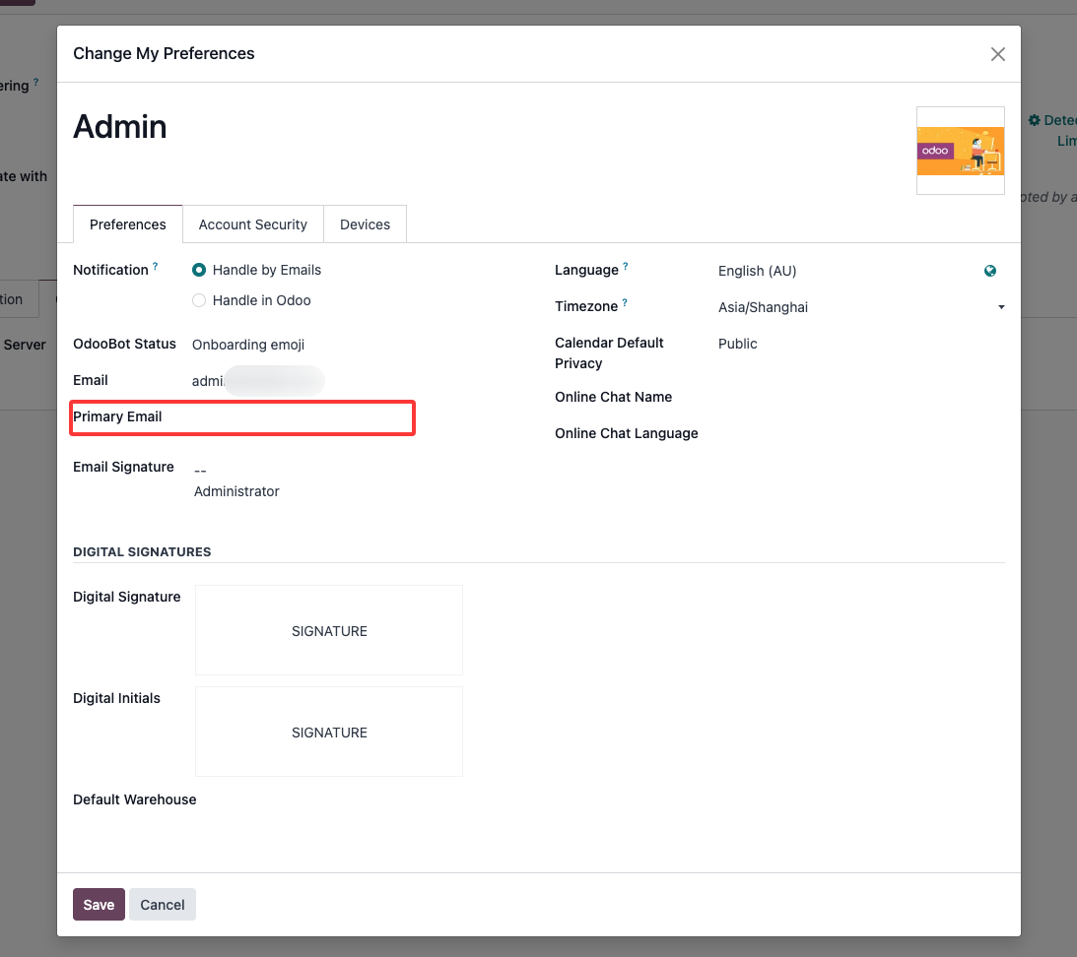Viewport: 1077px width, 957px height.
Task: Click the Digital Signature box
Action: click(x=329, y=630)
